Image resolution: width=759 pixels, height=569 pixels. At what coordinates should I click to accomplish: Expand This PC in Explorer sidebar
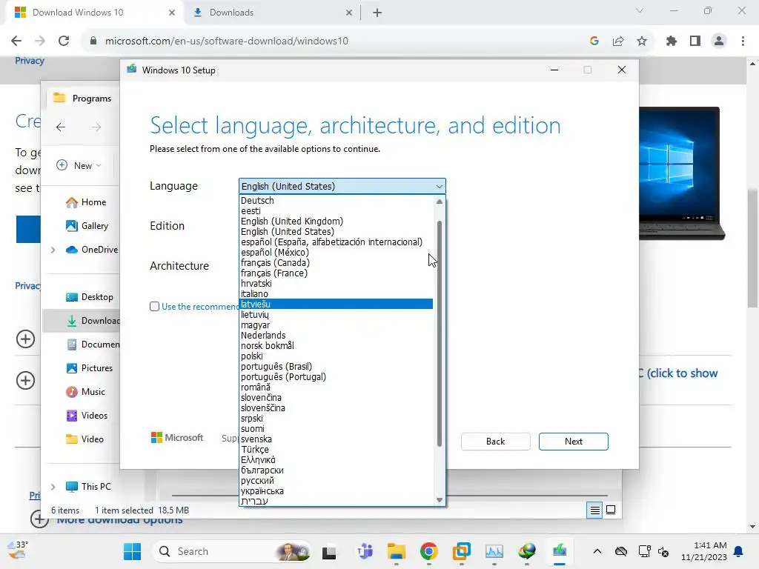53,487
